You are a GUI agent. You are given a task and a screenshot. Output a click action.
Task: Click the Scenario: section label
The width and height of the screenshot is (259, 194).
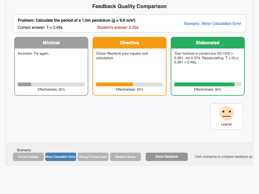coord(24,150)
